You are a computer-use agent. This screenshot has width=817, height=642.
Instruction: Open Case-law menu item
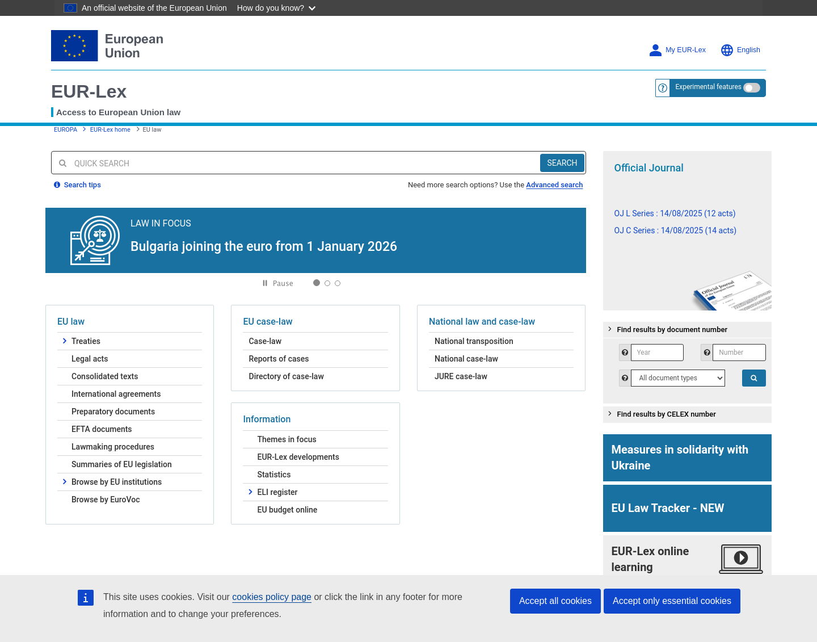click(265, 341)
